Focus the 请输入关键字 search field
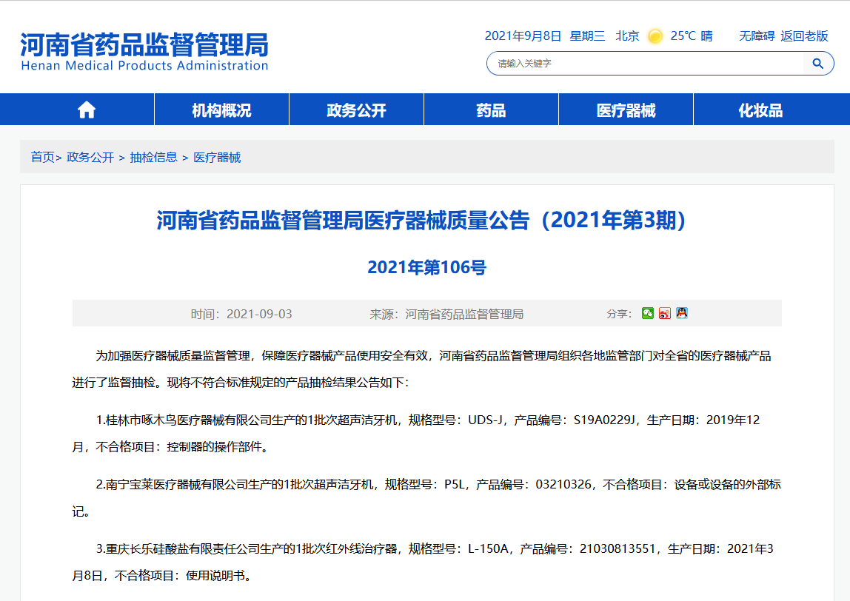The width and height of the screenshot is (850, 601). [x=645, y=64]
